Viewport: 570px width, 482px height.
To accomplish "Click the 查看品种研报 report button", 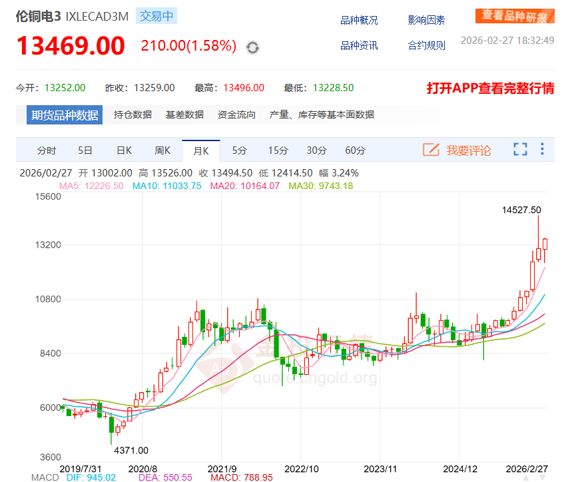I will point(515,15).
